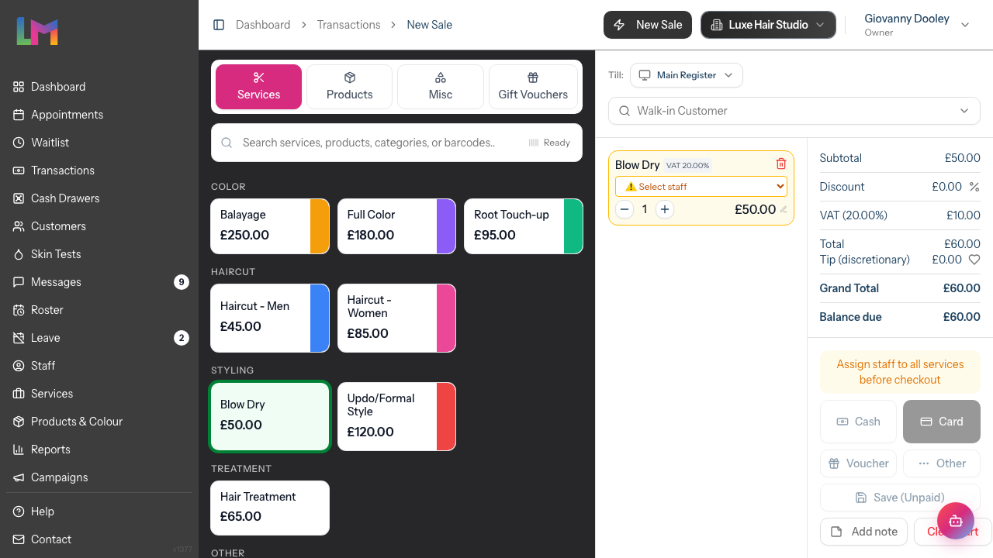Open Cash Drawers in the sidebar
Viewport: 993px width, 558px height.
pyautogui.click(x=99, y=198)
